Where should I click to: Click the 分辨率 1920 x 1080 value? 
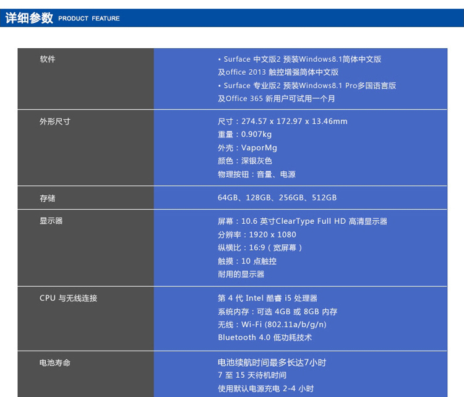(257, 234)
